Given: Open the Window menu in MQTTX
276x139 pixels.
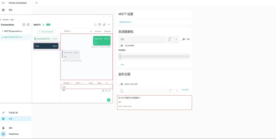Looking at the screenshot, I should (x=6, y=20).
